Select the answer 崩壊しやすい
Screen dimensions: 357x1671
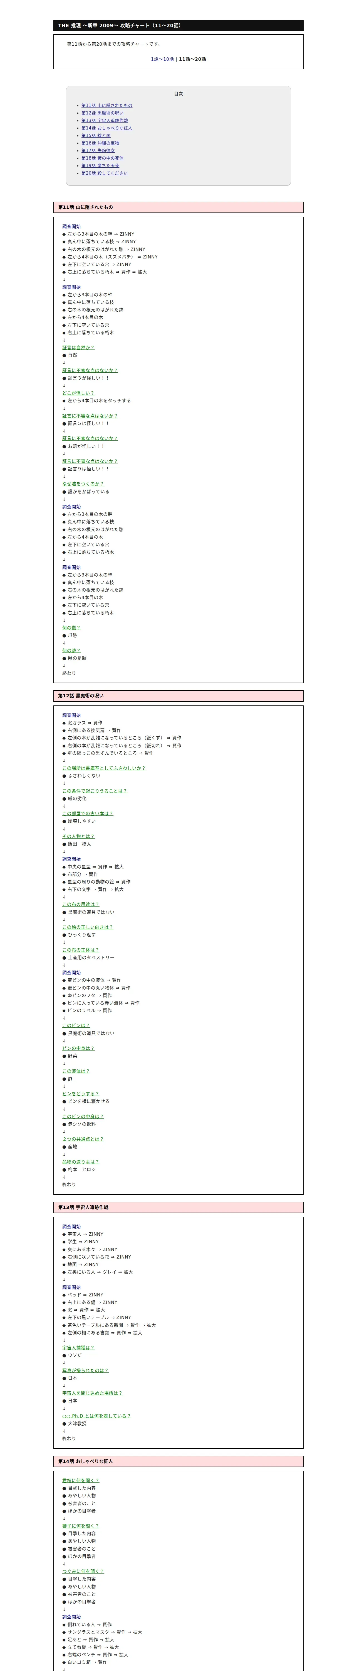coord(82,821)
